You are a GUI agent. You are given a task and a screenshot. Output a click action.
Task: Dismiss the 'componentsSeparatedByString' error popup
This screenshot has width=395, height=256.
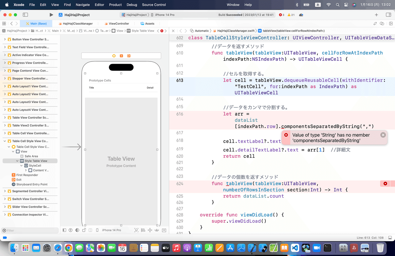click(x=383, y=135)
